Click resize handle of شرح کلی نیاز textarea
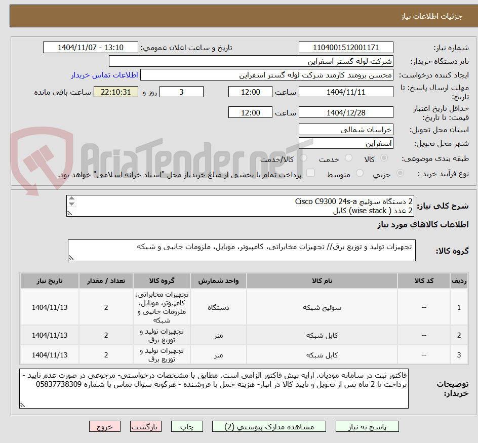Image resolution: width=478 pixels, height=443 pixels. point(70,214)
